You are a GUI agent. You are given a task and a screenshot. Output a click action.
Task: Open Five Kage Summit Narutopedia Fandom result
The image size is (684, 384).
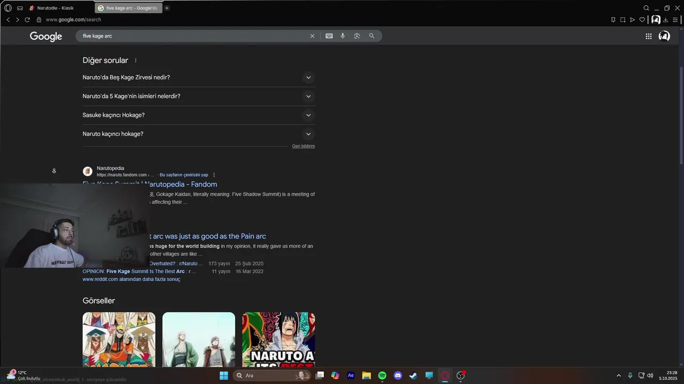click(x=150, y=185)
